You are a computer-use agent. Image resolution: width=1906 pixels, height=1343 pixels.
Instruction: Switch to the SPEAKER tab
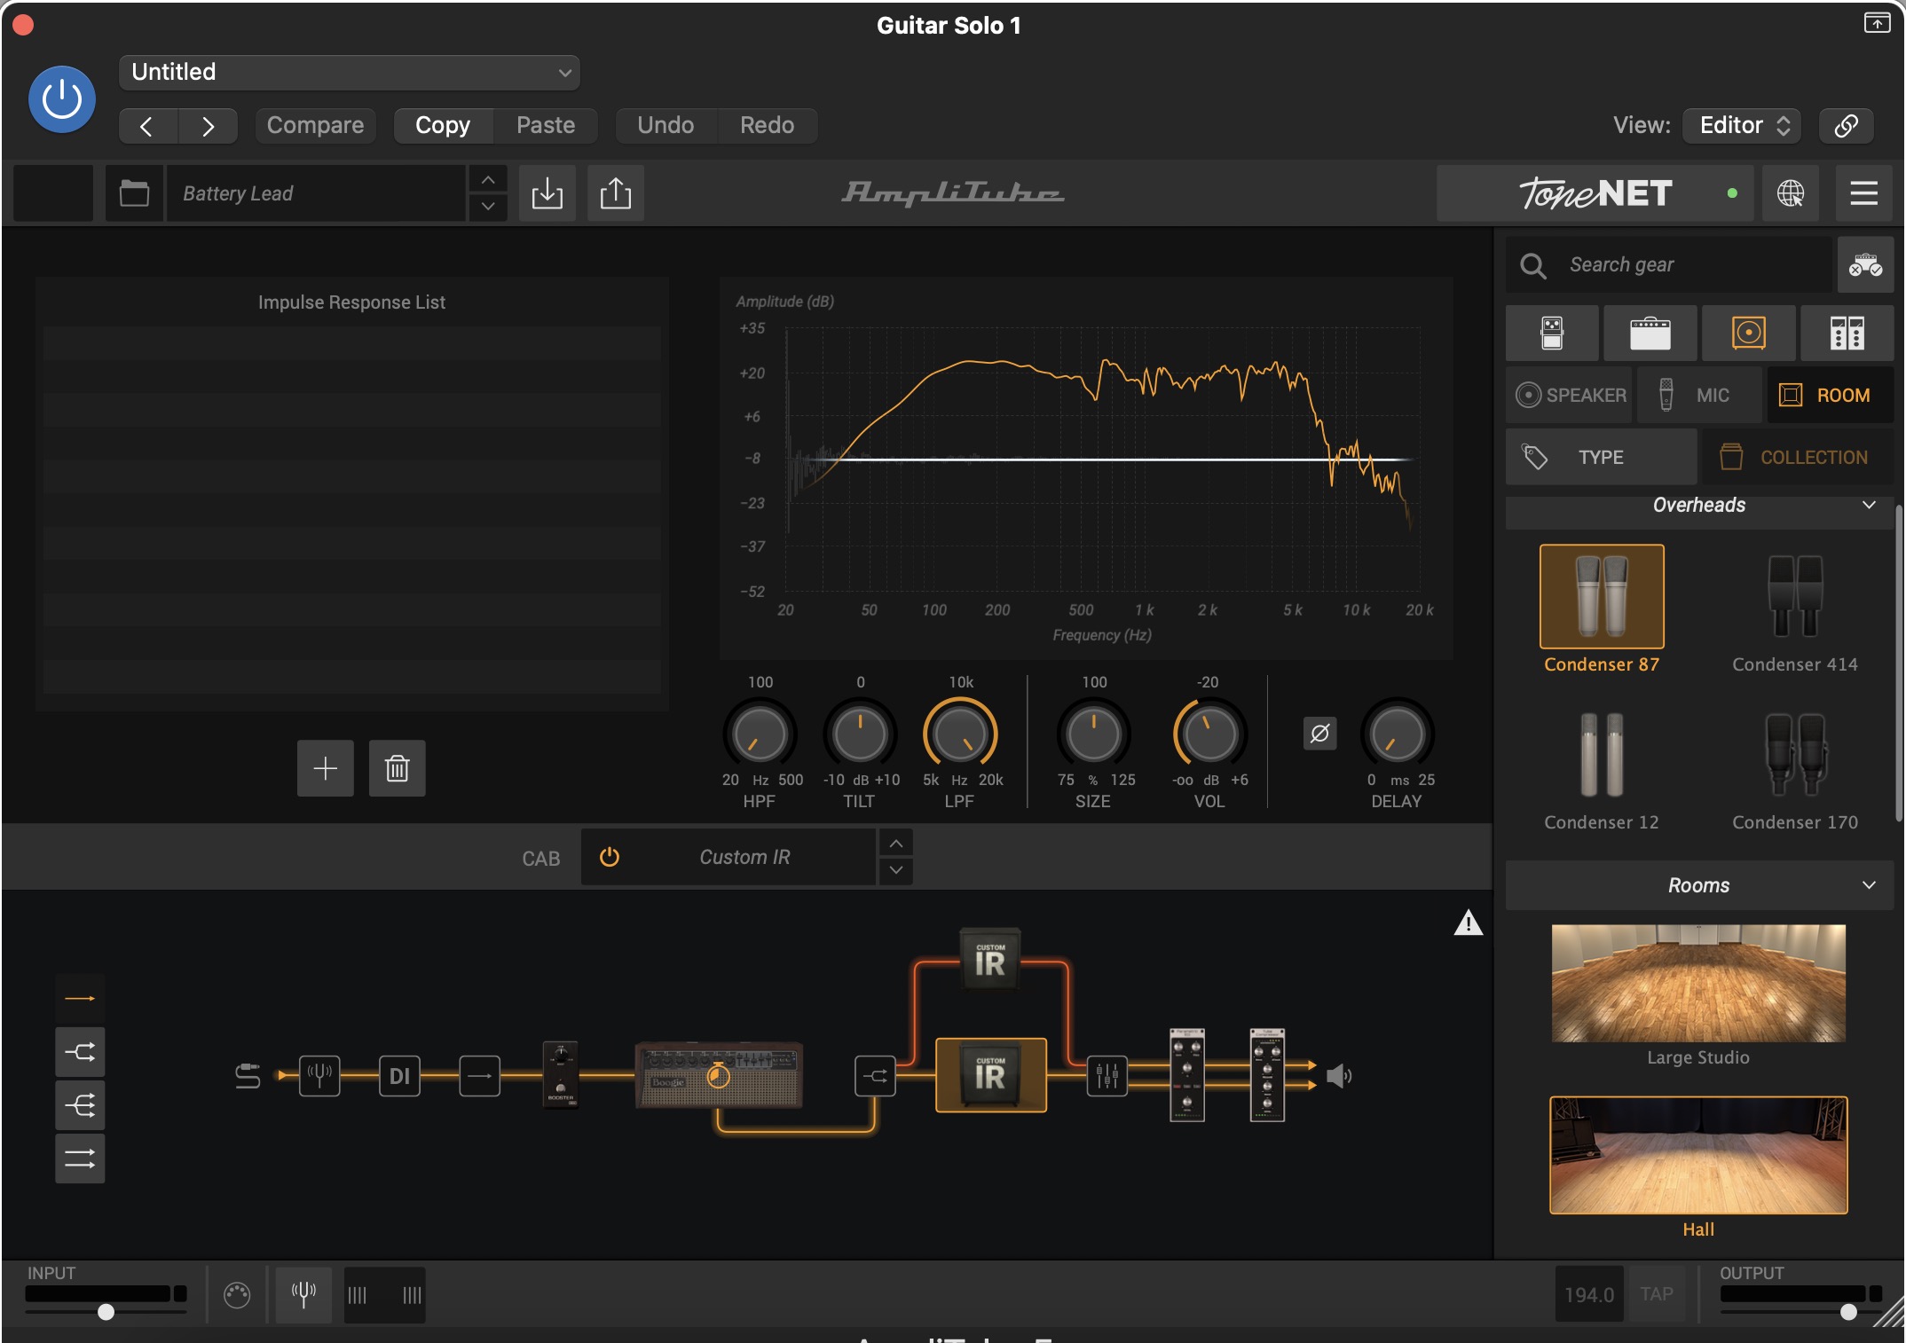1569,395
